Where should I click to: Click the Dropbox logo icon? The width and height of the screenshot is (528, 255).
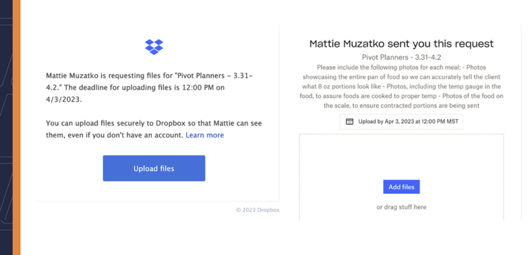154,47
